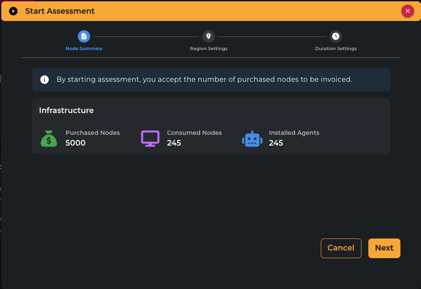Viewport: 421px width, 289px height.
Task: Click the Infrastructure section heading
Action: click(66, 110)
